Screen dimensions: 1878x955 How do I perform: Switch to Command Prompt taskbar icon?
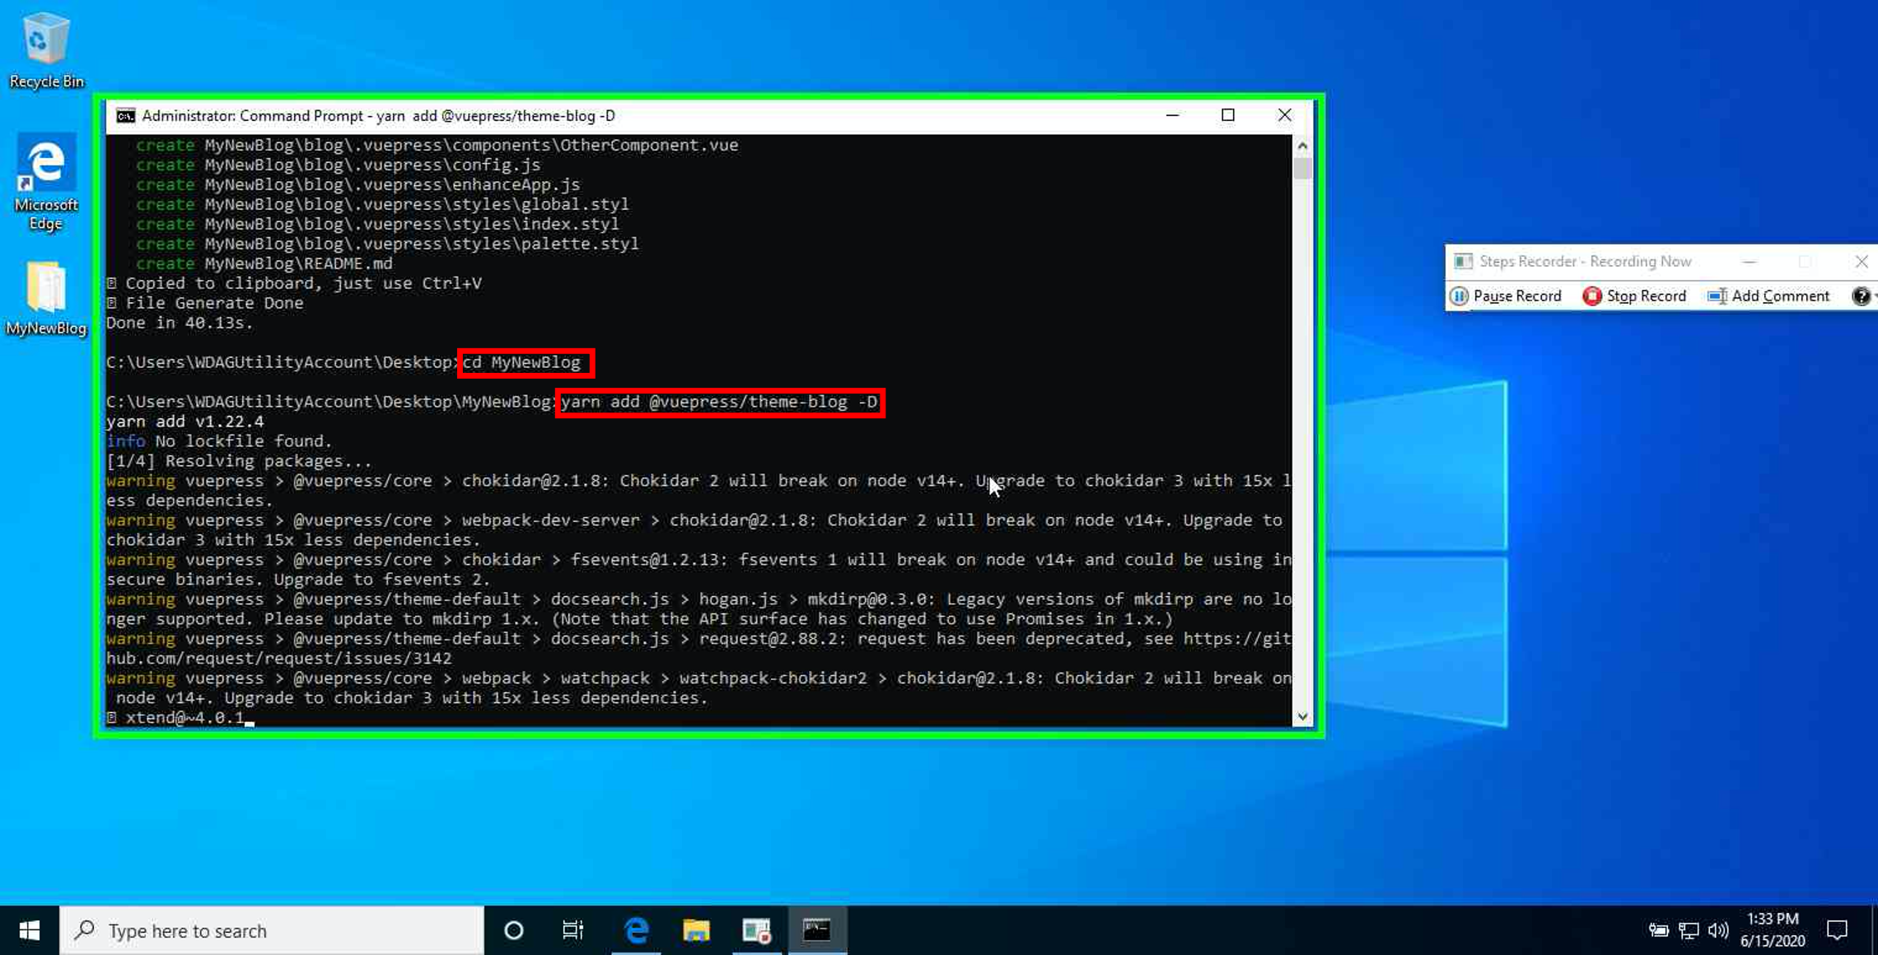817,930
